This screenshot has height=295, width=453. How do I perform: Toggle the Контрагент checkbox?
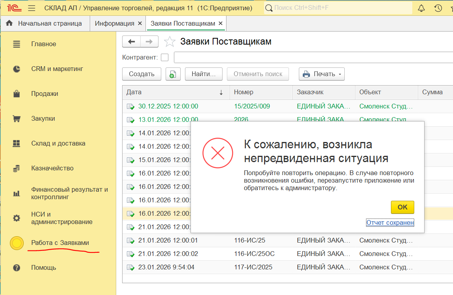click(x=164, y=58)
